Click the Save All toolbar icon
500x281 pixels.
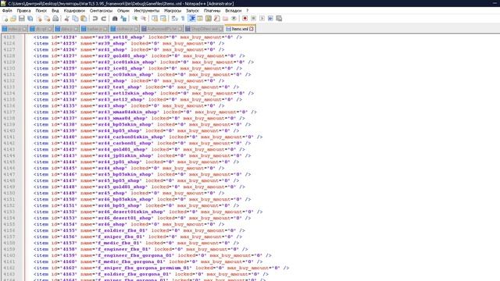(x=30, y=19)
